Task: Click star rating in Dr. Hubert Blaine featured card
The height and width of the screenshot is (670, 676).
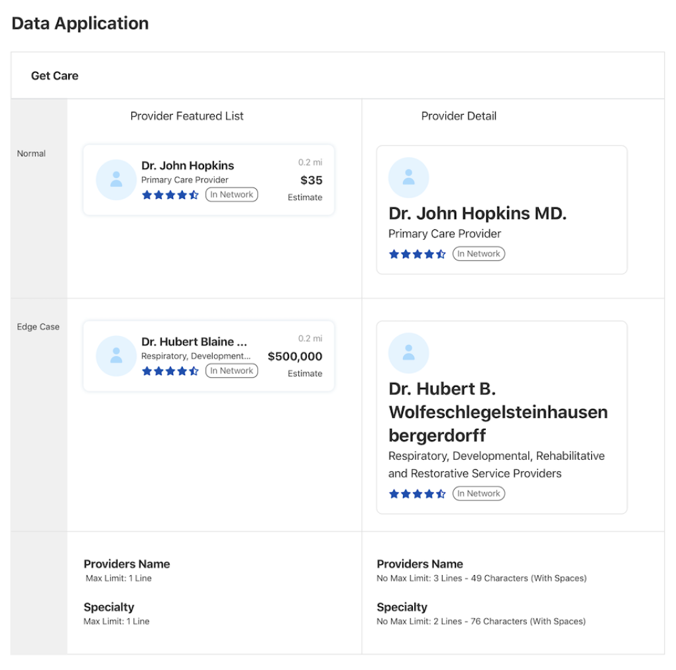Action: point(170,371)
